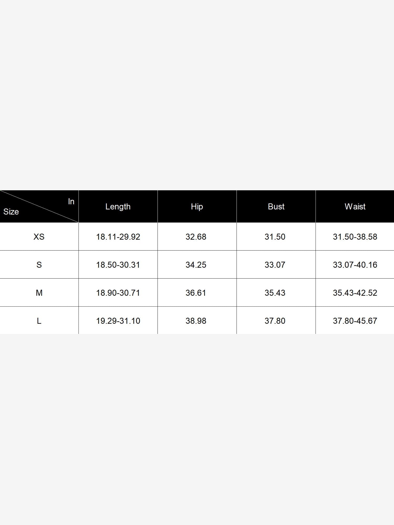This screenshot has height=525, width=394.
Task: Click the S waist range 33.07-40.16
Action: pyautogui.click(x=355, y=265)
